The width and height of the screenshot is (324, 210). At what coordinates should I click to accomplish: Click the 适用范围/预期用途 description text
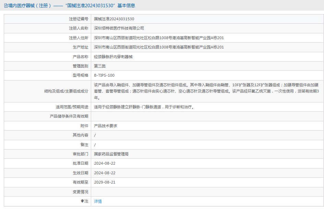[144, 107]
